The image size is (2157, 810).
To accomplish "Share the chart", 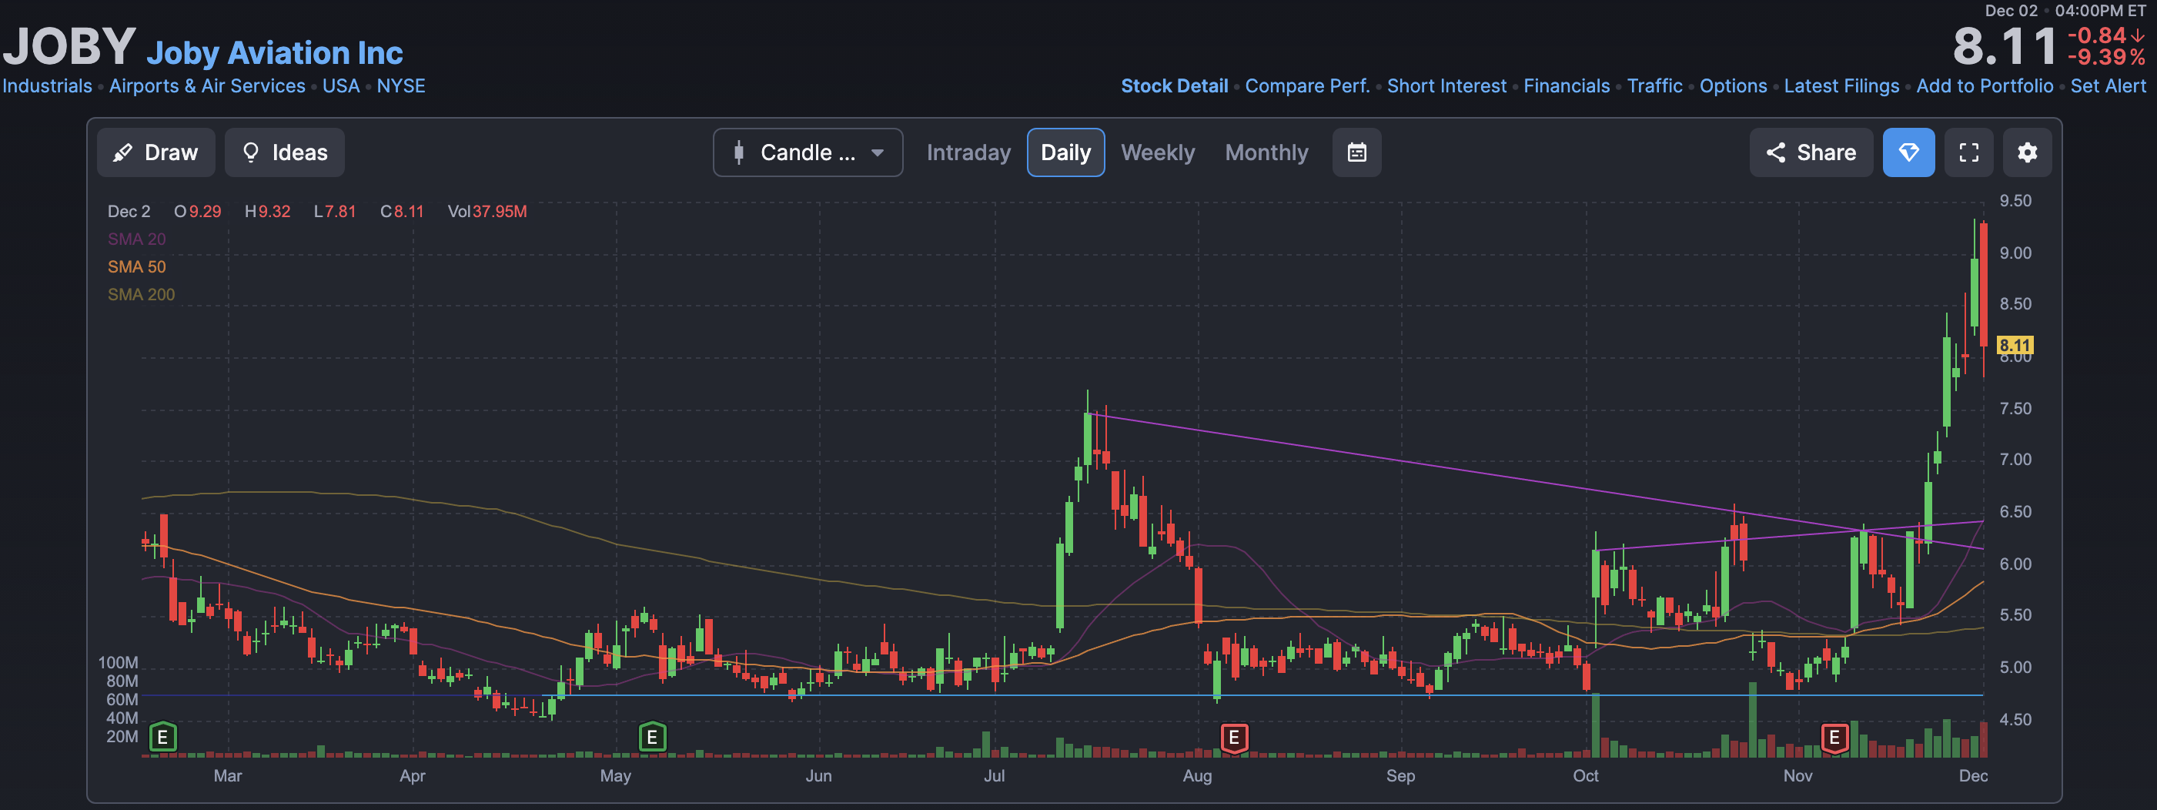I will pyautogui.click(x=1811, y=152).
